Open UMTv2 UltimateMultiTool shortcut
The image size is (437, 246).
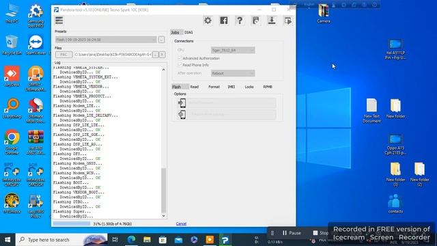[x=36, y=79]
